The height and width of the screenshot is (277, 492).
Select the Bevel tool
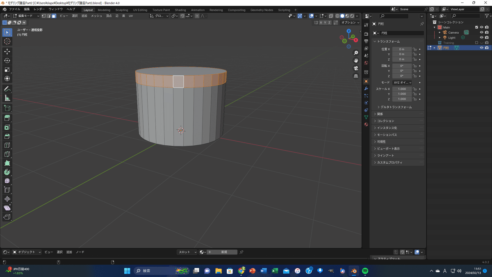(7, 136)
